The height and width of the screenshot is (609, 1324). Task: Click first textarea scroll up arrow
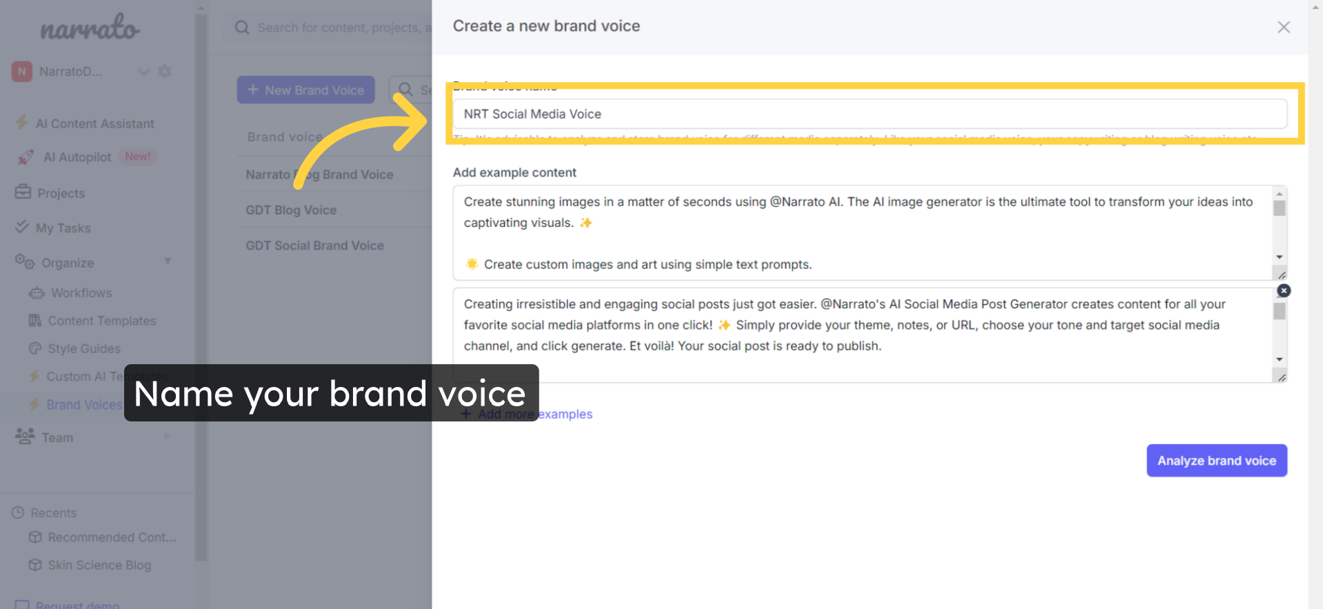[1279, 194]
